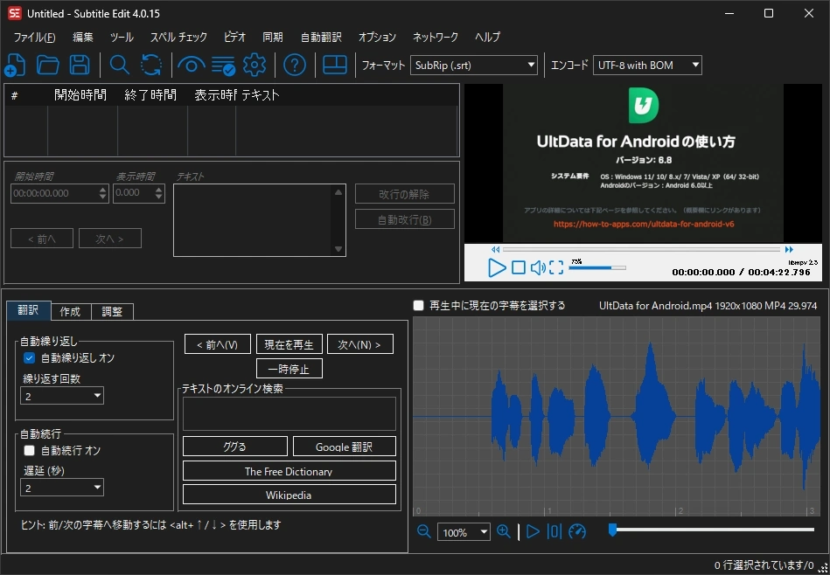Click the New subtitle file icon
The width and height of the screenshot is (830, 575).
16,65
